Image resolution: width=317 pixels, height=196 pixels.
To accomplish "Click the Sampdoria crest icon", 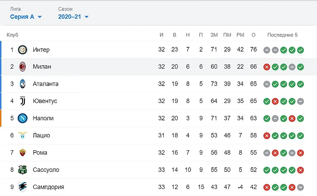I will 23,187.
